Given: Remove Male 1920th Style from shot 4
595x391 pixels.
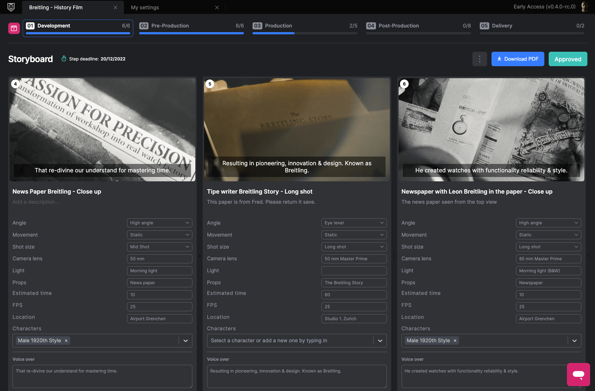Looking at the screenshot, I should tap(66, 341).
